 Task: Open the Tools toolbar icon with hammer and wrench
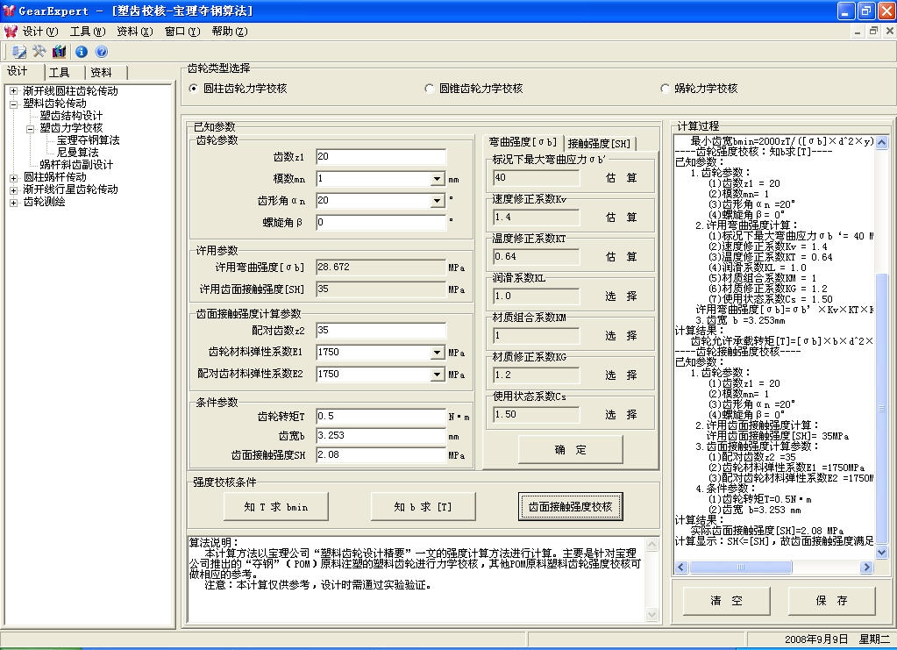tap(39, 52)
